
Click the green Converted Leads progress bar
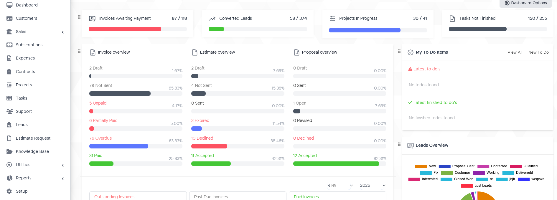click(216, 29)
